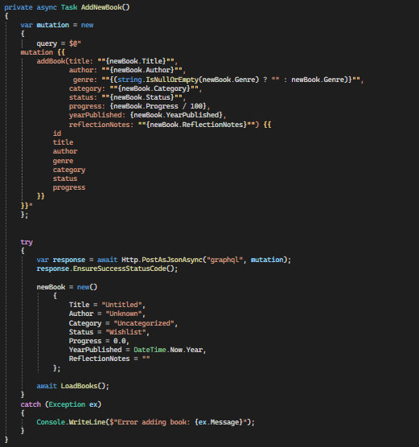Click the "Uncategorized" value
Image resolution: width=419 pixels, height=447 pixels.
144,323
